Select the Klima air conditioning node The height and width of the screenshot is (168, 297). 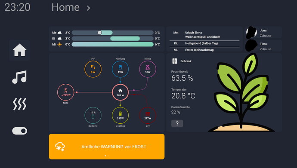tap(148, 69)
